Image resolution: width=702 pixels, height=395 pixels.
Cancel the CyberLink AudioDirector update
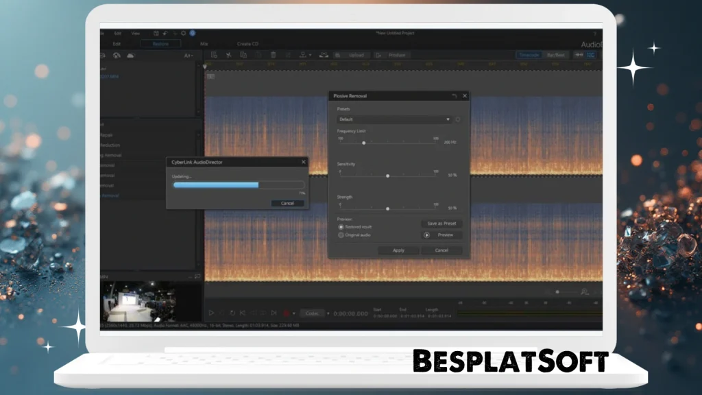coord(287,203)
